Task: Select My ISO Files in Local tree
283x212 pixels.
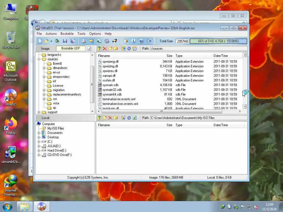Action: pyautogui.click(x=56, y=128)
